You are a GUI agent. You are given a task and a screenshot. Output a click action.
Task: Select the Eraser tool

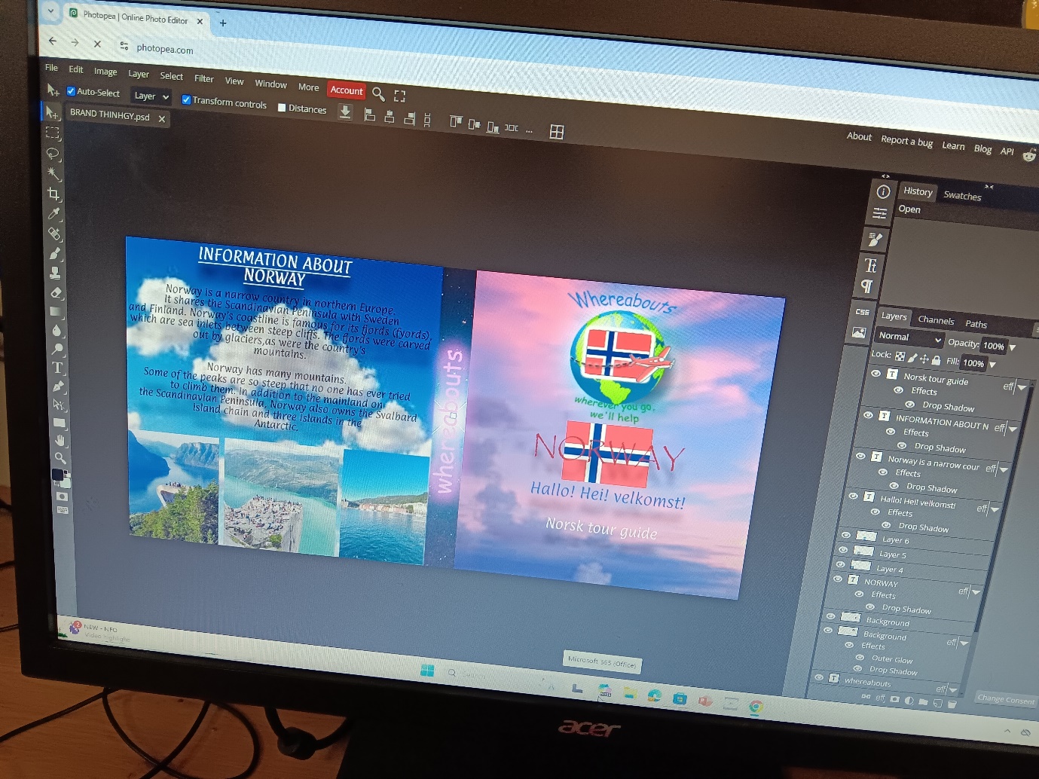[x=56, y=292]
